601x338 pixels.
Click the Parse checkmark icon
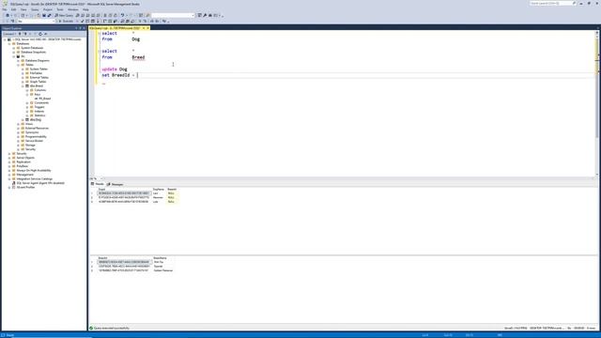pos(82,21)
